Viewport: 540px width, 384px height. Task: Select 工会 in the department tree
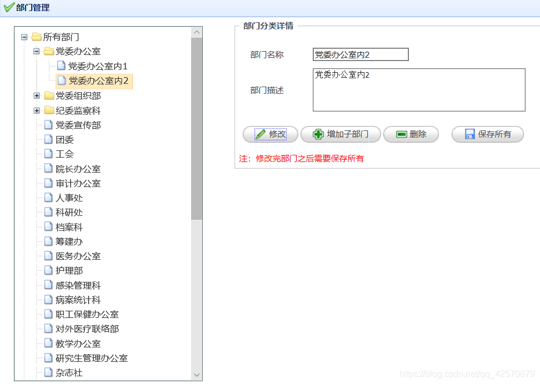[x=65, y=154]
